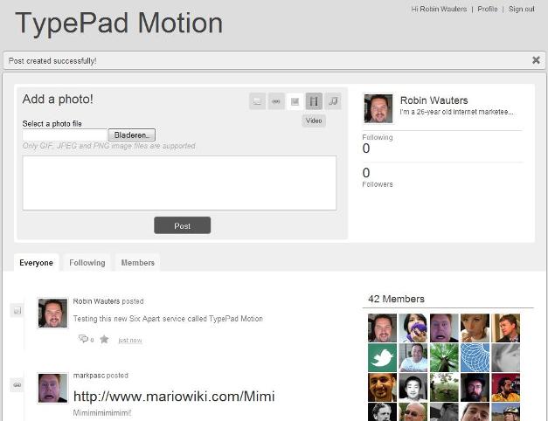This screenshot has height=421, width=548.
Task: Open member avatar holding purple object
Action: tap(413, 328)
